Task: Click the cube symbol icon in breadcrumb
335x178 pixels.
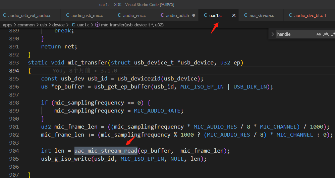Action: (x=97, y=25)
